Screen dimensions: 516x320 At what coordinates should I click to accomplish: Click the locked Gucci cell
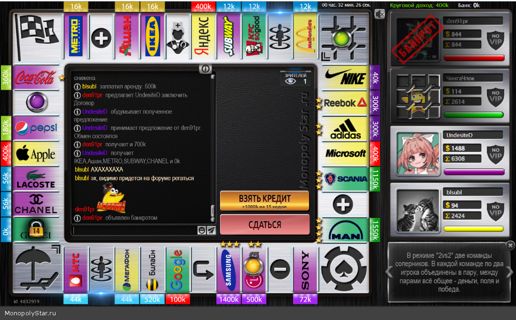36,230
